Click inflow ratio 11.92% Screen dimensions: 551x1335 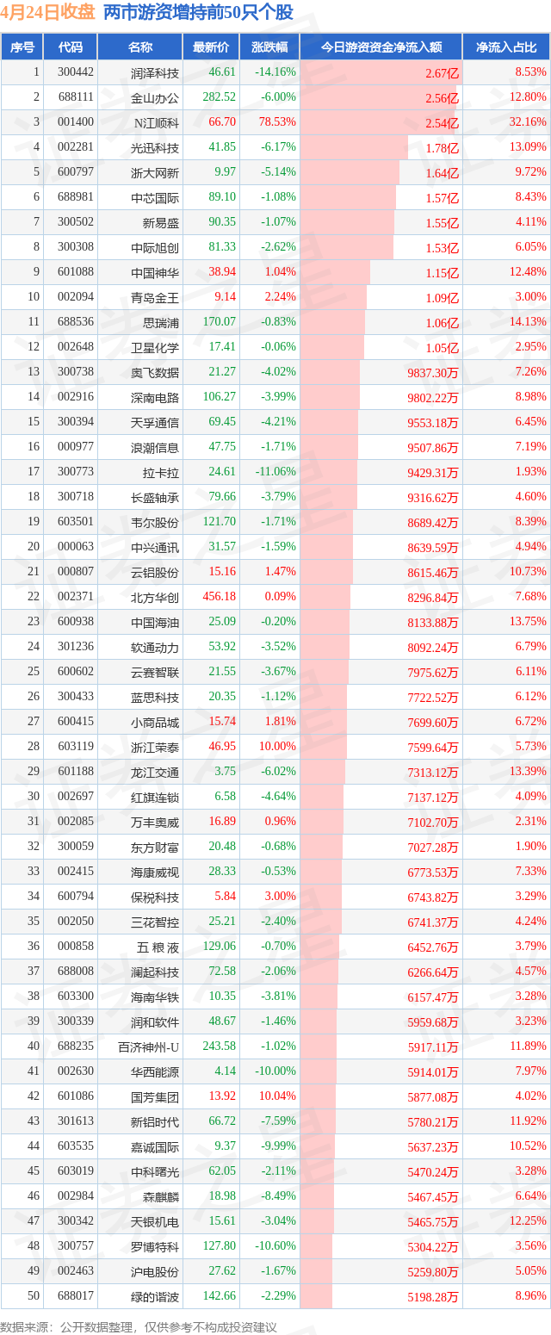[528, 1121]
